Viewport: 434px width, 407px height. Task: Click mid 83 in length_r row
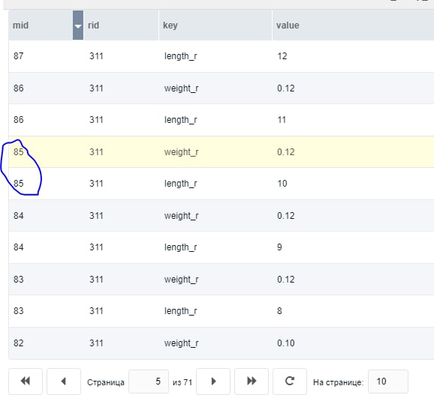pyautogui.click(x=19, y=311)
